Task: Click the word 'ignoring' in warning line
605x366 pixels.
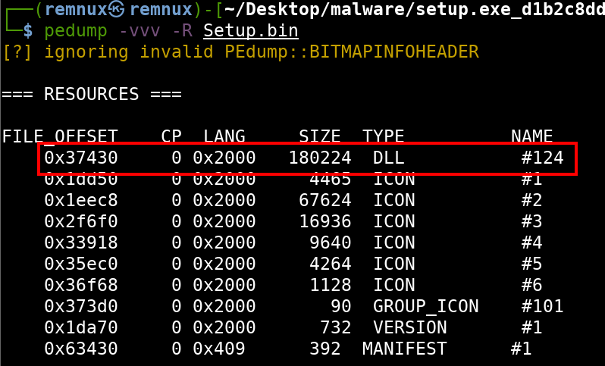Action: 86,52
